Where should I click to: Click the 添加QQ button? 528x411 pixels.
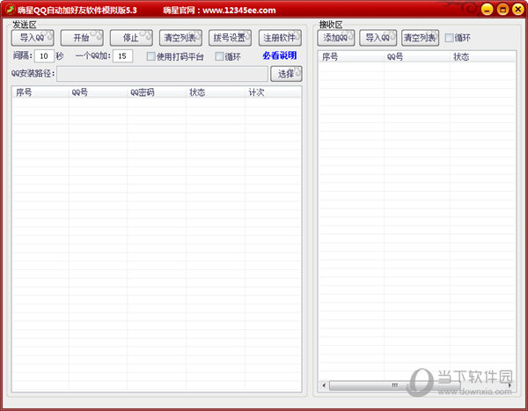click(337, 38)
